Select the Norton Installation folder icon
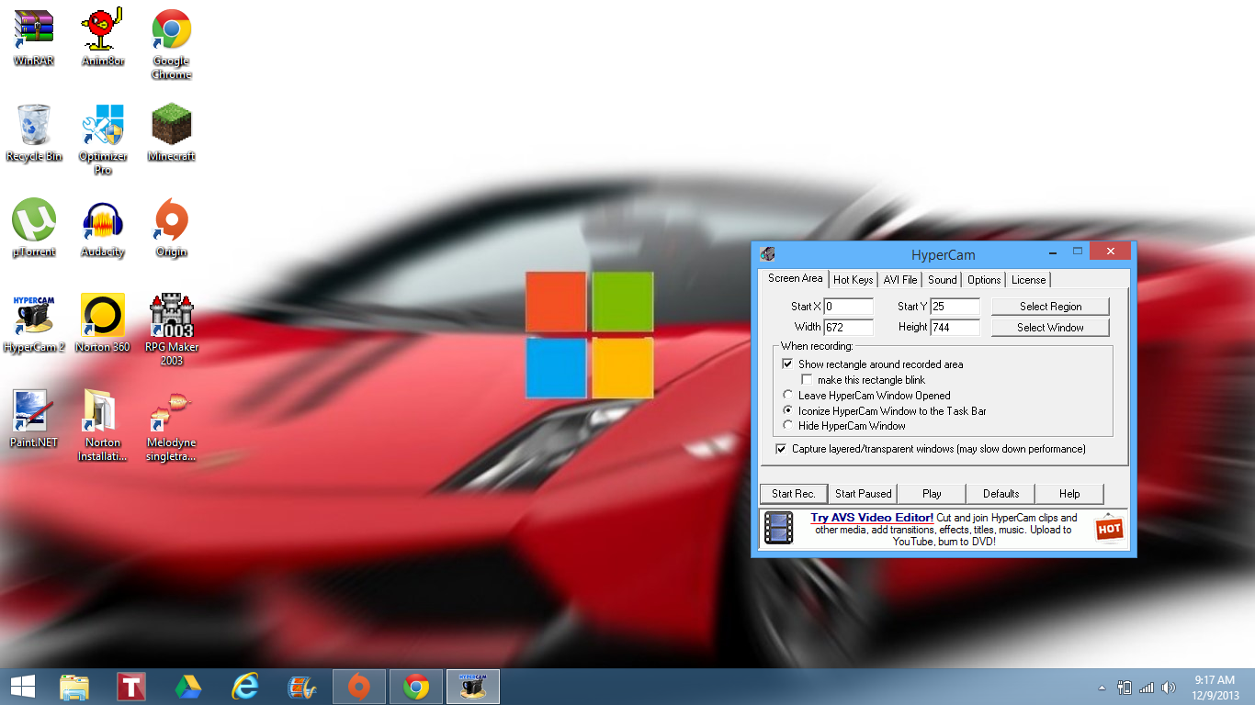The image size is (1255, 705). click(103, 425)
